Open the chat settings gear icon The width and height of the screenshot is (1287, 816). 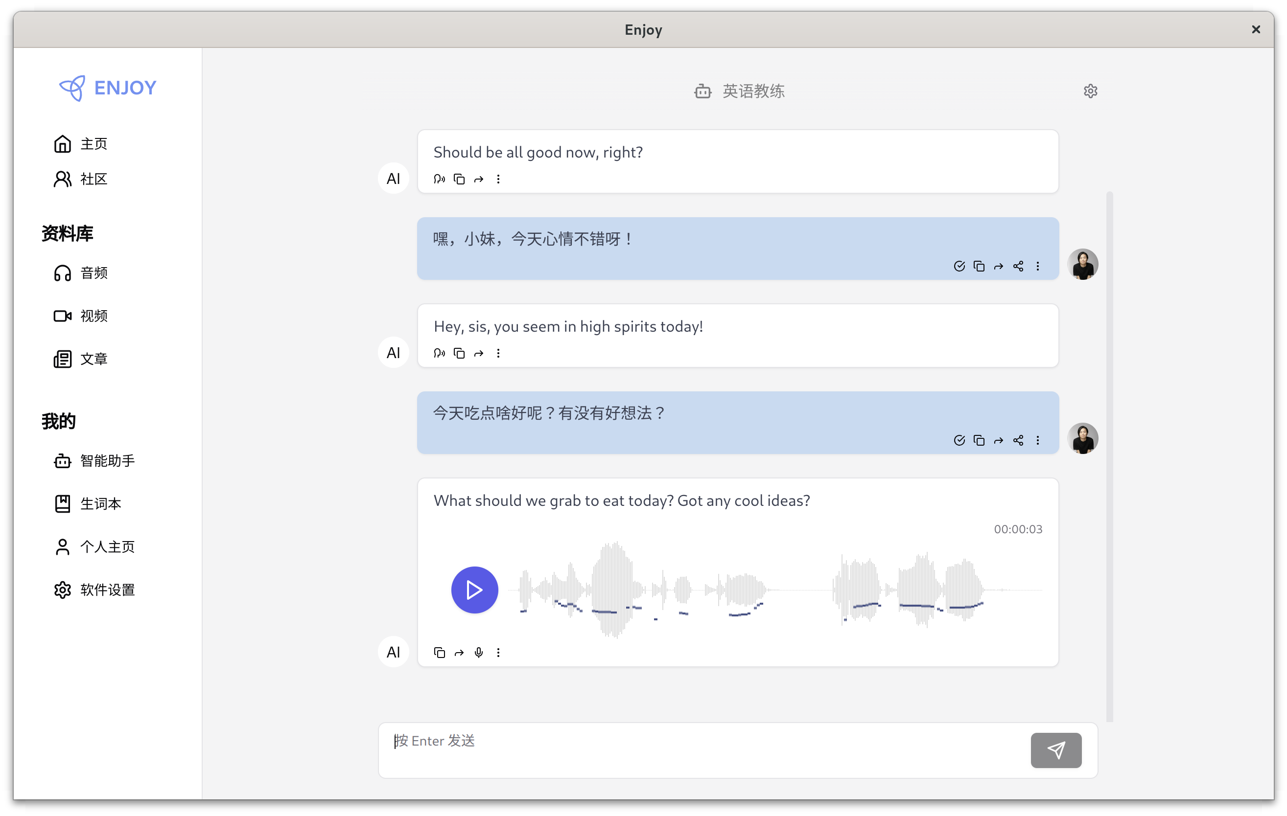tap(1090, 91)
